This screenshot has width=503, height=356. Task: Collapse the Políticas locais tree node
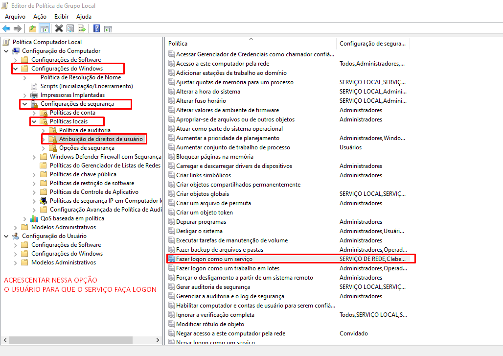pos(34,121)
